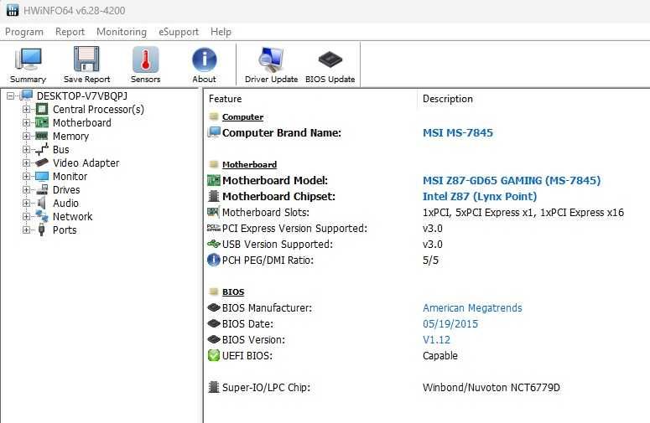Expand the Ports tree node

(x=26, y=230)
